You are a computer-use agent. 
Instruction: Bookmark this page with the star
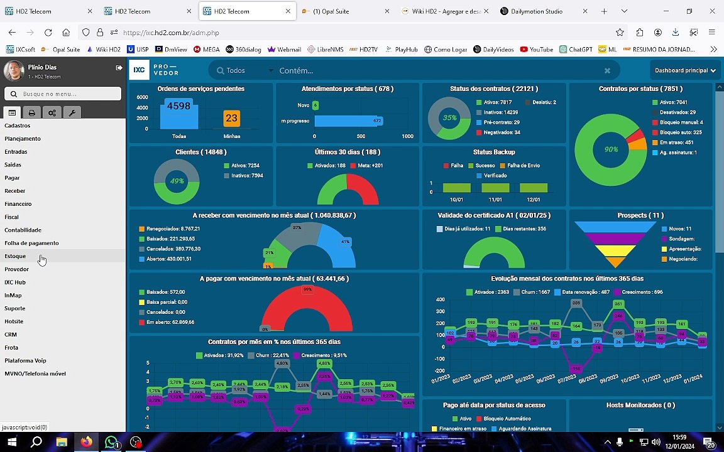pos(620,32)
